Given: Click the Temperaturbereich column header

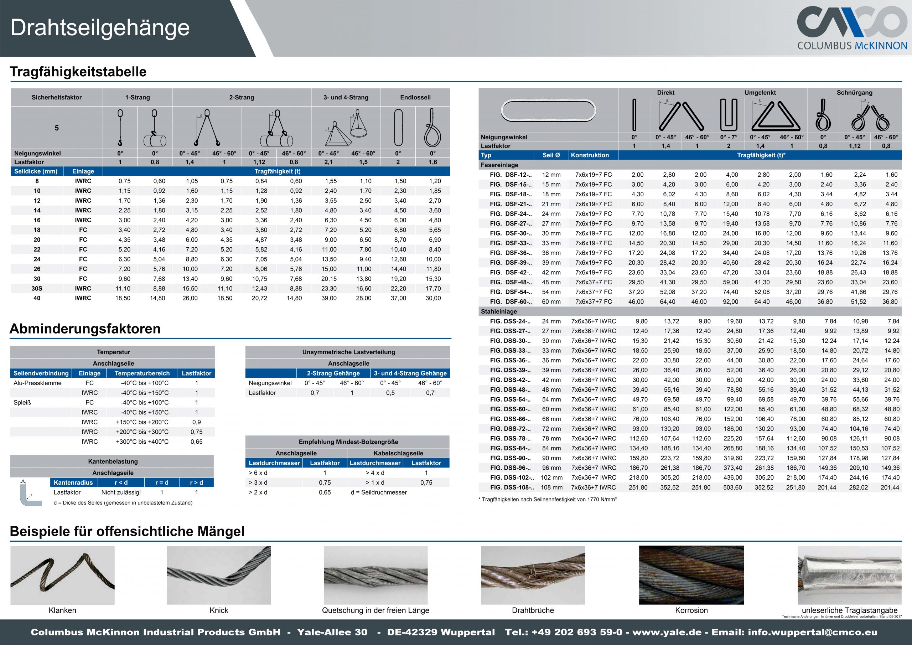Looking at the screenshot, I should tap(142, 373).
